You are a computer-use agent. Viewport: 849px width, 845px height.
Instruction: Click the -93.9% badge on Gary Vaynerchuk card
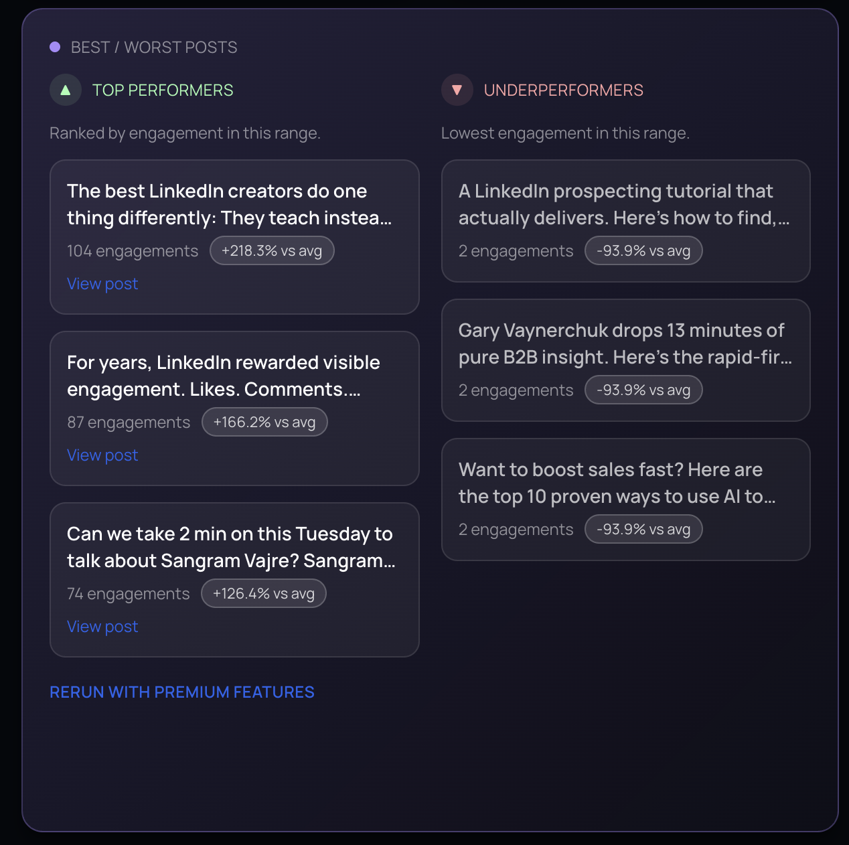coord(643,390)
